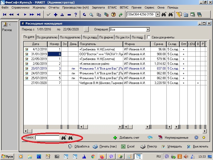Switch to По покупателю tab
The width and height of the screenshot is (213, 160).
pyautogui.click(x=47, y=37)
